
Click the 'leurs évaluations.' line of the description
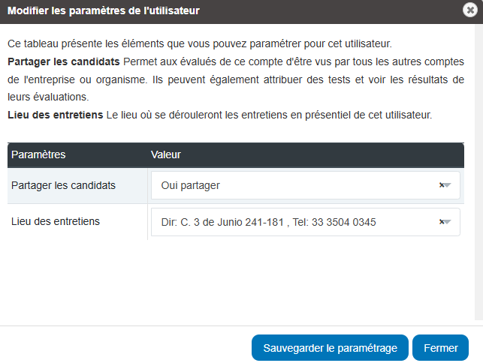click(x=48, y=97)
